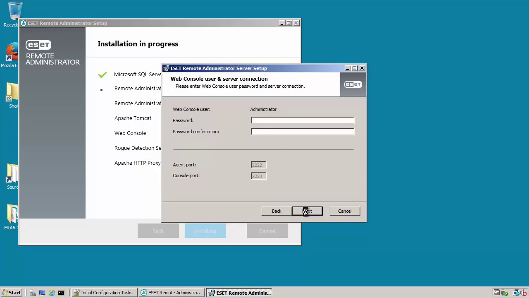529x298 pixels.
Task: Click the 'Administrator' Web Console user value
Action: pos(263,109)
